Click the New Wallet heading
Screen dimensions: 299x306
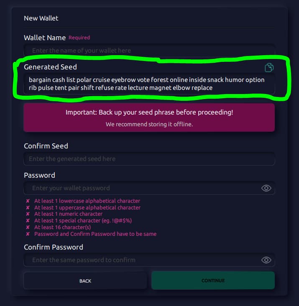(x=41, y=18)
